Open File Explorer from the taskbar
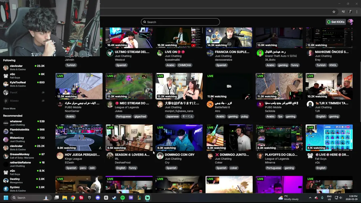Screen dimensions: 361x203 coord(65,198)
